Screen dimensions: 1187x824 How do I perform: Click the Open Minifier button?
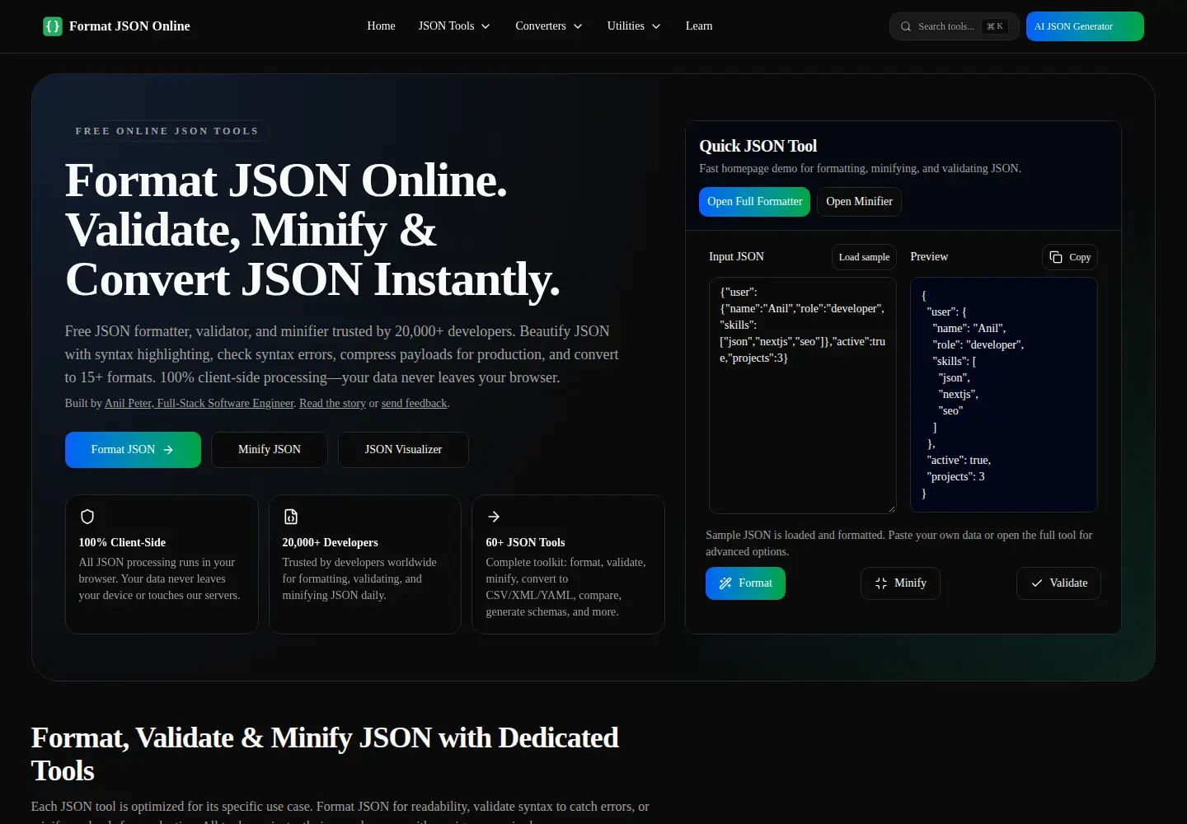[x=859, y=202]
